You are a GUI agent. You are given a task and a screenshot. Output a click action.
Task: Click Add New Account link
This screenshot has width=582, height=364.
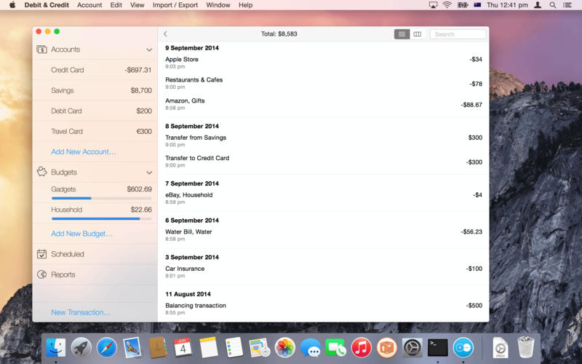83,152
